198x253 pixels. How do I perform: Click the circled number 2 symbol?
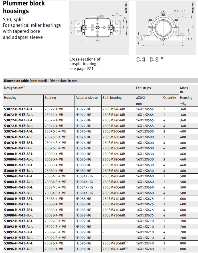(x=145, y=60)
